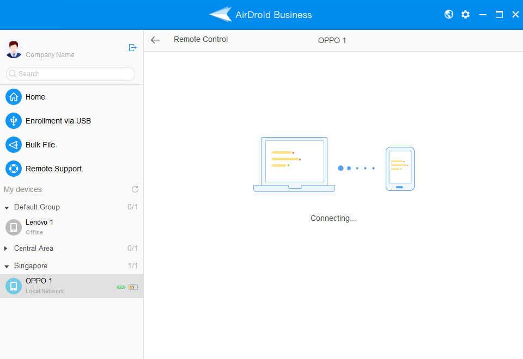Close the AirDroid Business window
523x359 pixels.
(515, 15)
